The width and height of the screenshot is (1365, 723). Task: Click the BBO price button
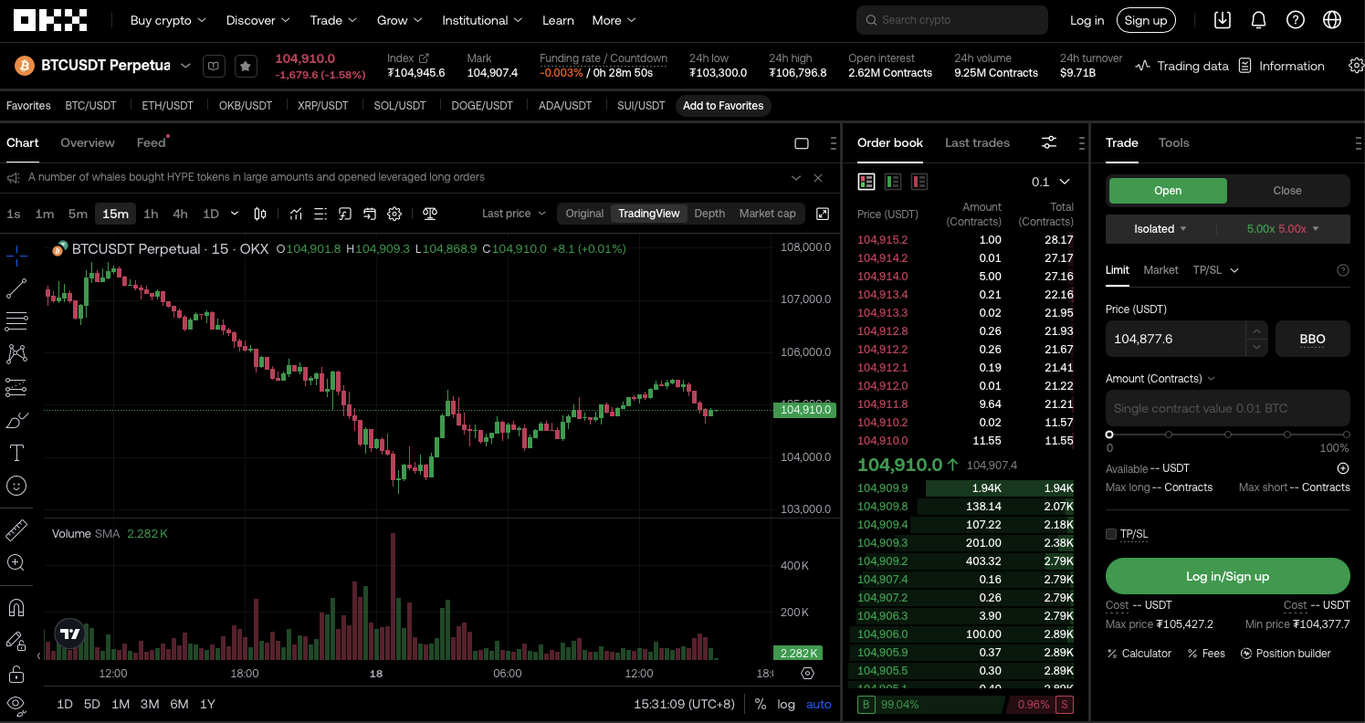tap(1312, 339)
